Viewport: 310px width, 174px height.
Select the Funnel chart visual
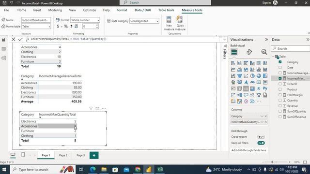coord(239,76)
